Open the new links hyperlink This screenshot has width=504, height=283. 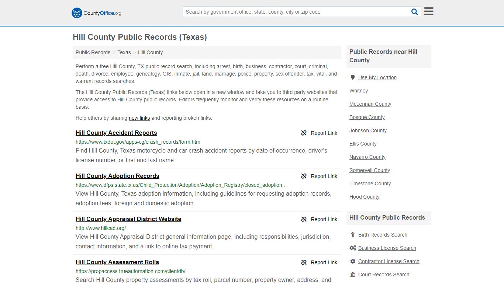[139, 118]
